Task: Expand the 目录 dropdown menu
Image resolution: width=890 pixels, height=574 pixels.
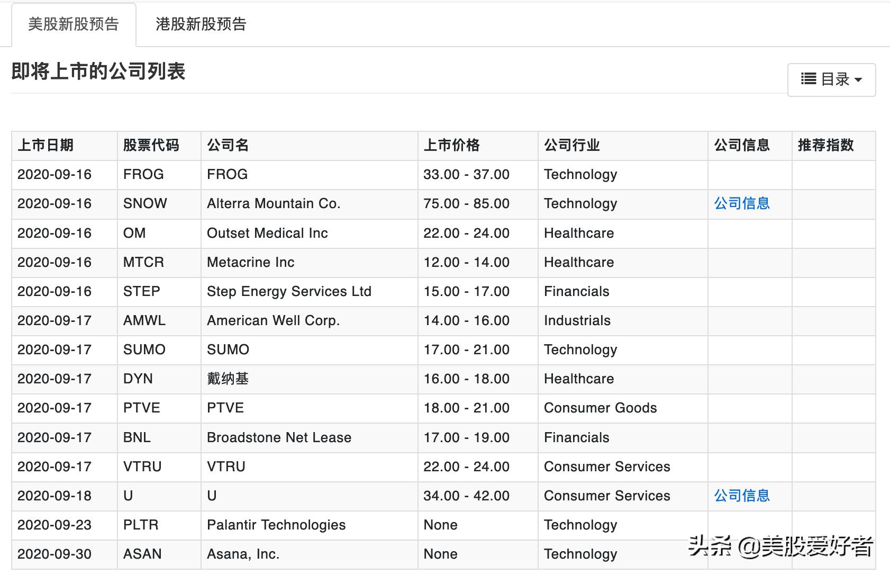Action: click(x=831, y=79)
